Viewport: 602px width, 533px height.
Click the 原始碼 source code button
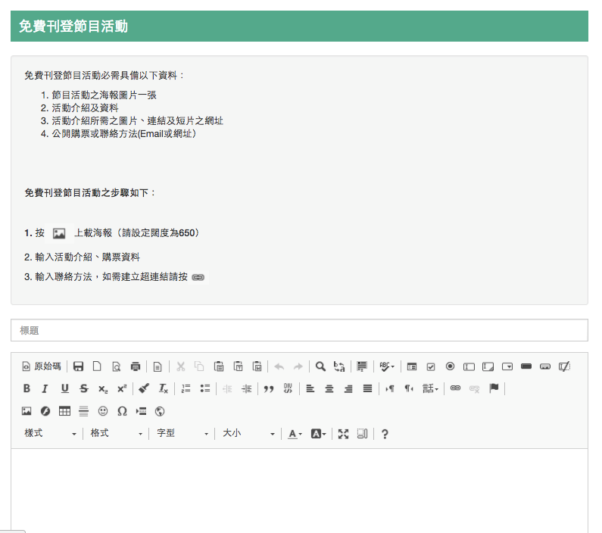pyautogui.click(x=42, y=366)
